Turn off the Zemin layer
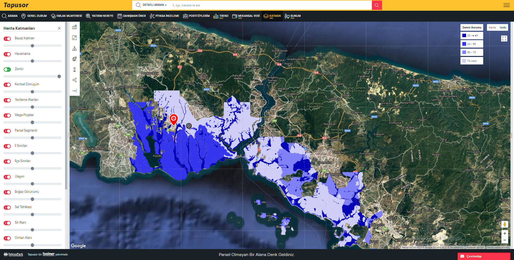The image size is (514, 260). 7,70
